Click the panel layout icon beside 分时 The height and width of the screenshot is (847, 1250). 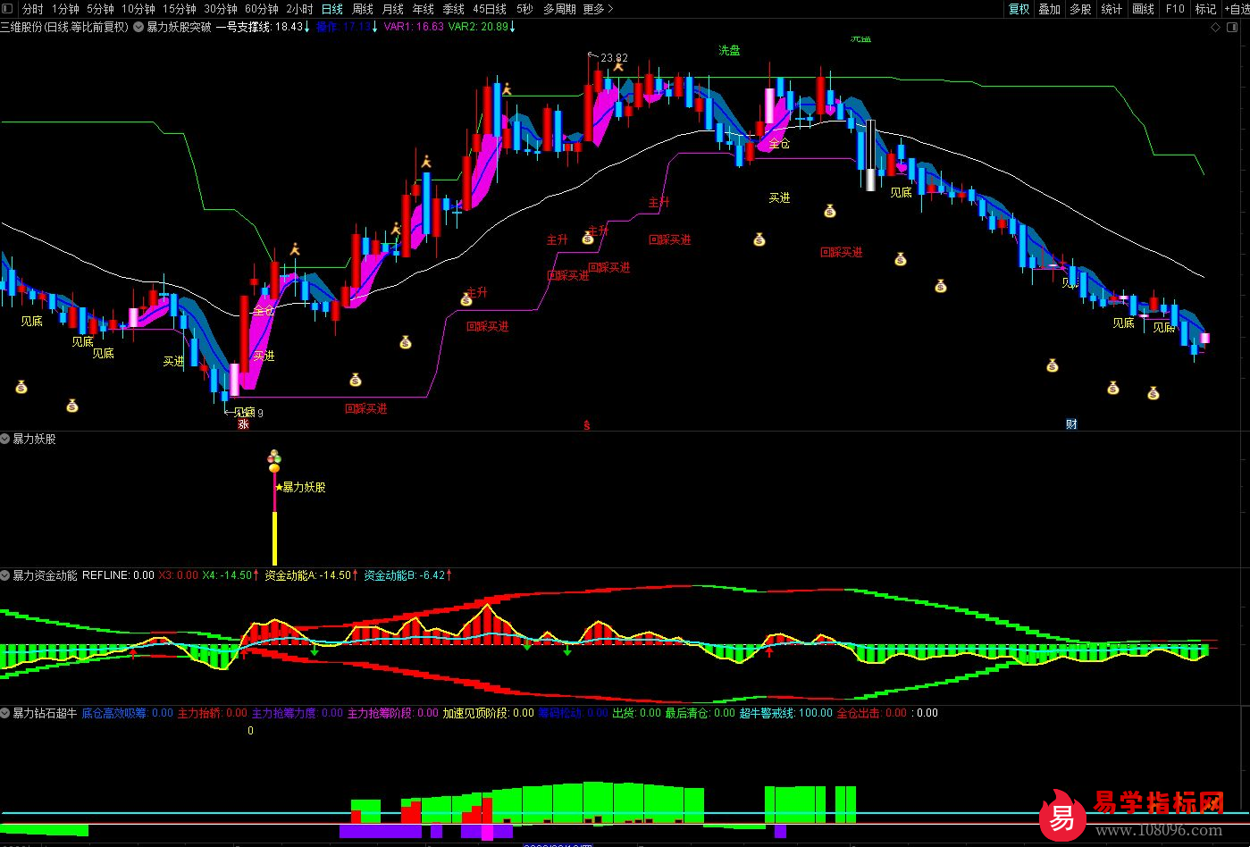pos(9,9)
